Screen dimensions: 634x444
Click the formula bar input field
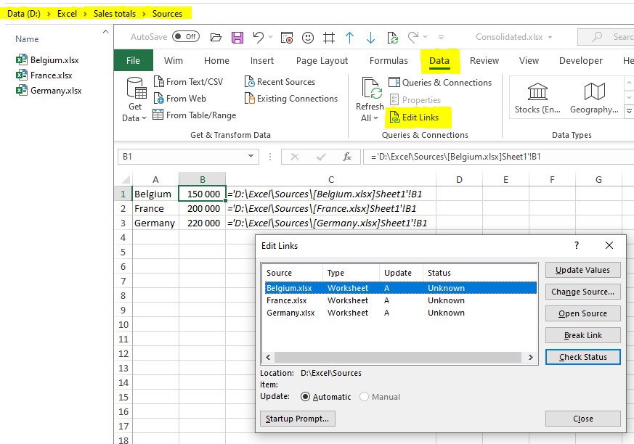(498, 157)
